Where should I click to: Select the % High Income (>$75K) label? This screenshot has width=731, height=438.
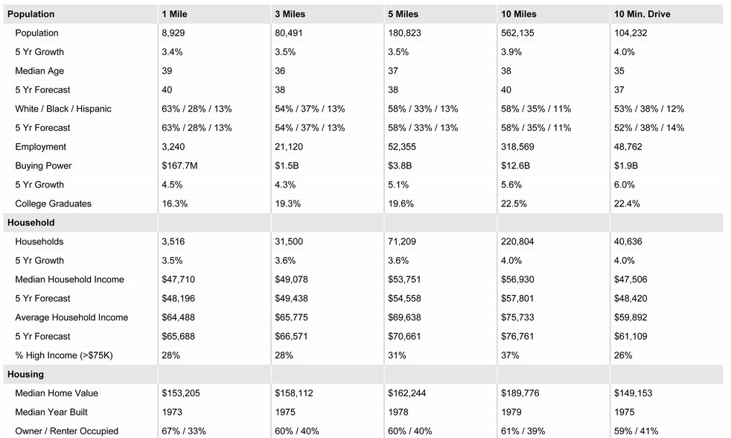pos(63,355)
